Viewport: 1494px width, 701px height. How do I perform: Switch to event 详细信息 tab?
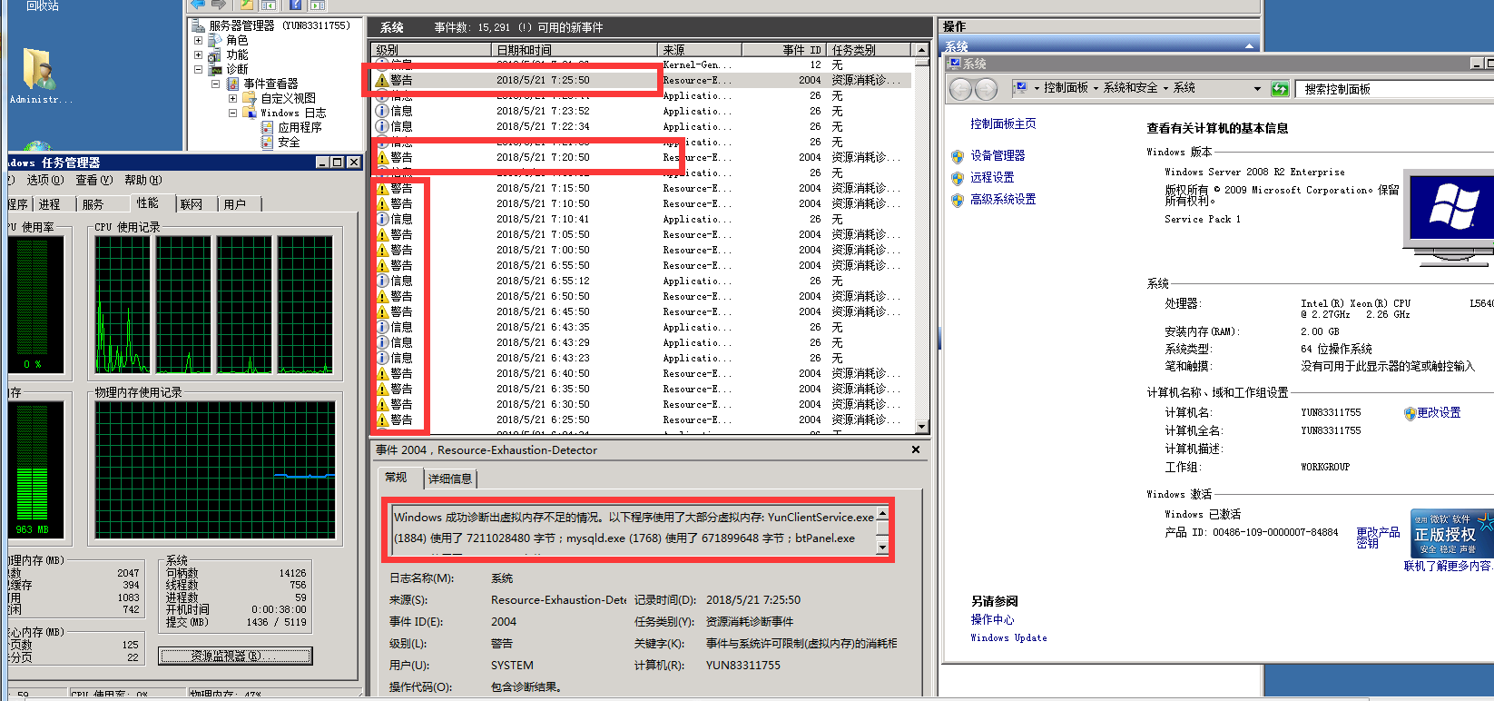[x=450, y=479]
